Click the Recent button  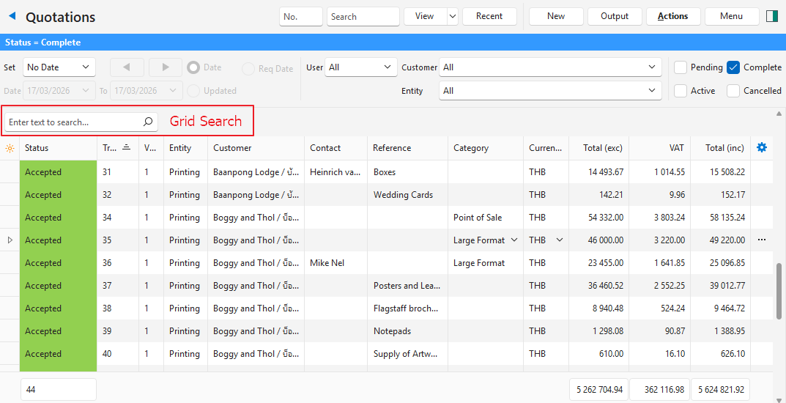(489, 16)
